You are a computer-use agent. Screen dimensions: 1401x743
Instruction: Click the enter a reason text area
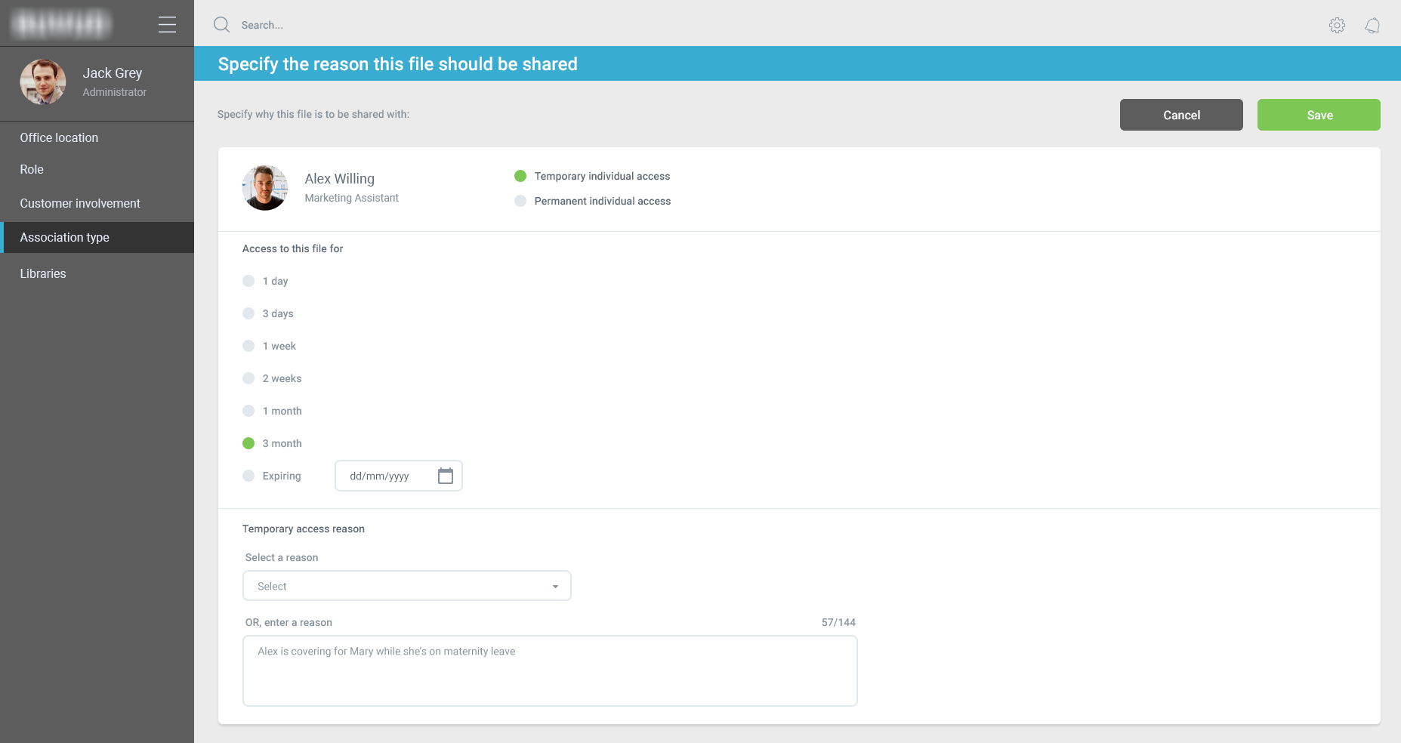coord(550,671)
